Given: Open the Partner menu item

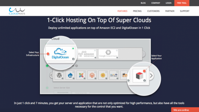Looking at the screenshot, I should click(170, 11).
